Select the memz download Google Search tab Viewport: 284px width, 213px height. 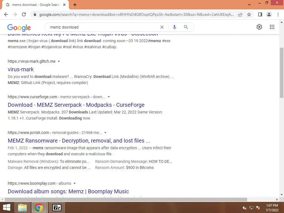click(35, 5)
